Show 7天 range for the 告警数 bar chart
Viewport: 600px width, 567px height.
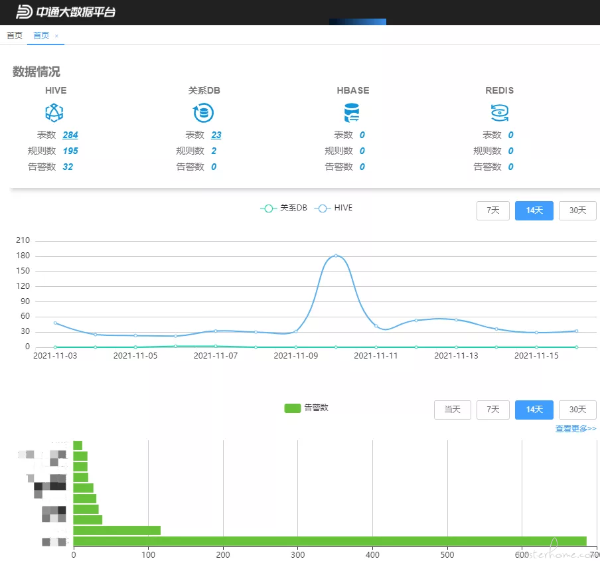tap(493, 410)
